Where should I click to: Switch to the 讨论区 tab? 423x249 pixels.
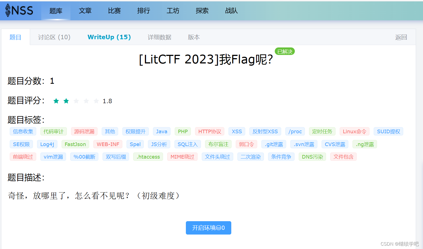(54, 37)
